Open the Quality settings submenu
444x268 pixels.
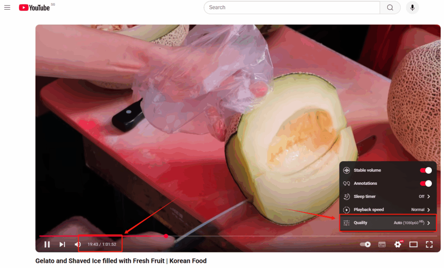pyautogui.click(x=388, y=223)
